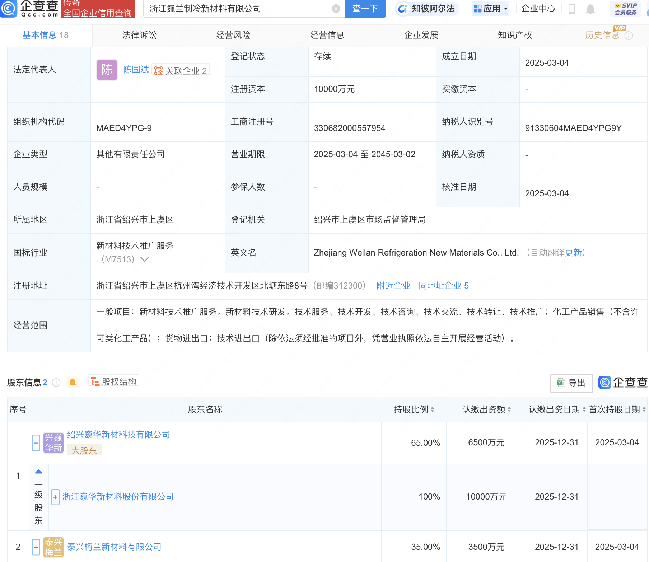Click the 陈 avatar for legal representative

[x=107, y=70]
